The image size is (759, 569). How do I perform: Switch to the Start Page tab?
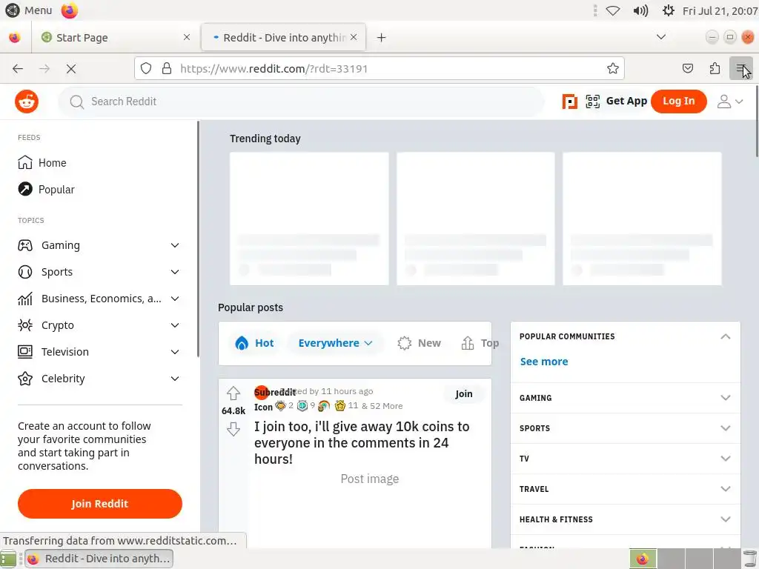(x=116, y=37)
